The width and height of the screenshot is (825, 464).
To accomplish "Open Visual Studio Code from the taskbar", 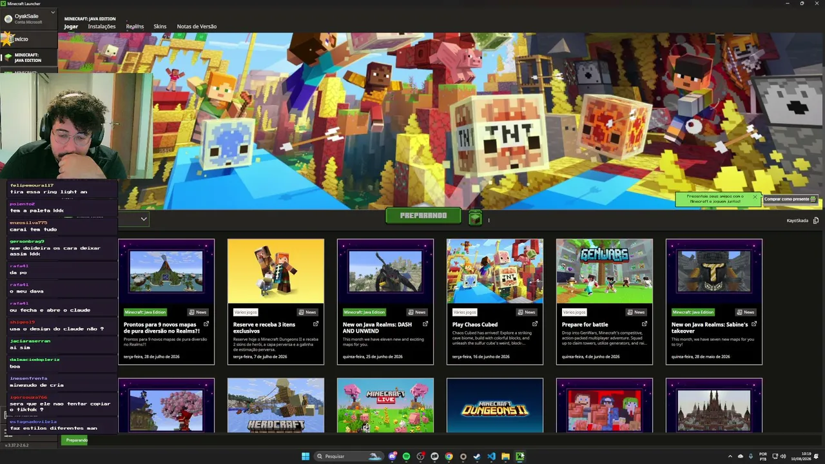I will tap(492, 456).
